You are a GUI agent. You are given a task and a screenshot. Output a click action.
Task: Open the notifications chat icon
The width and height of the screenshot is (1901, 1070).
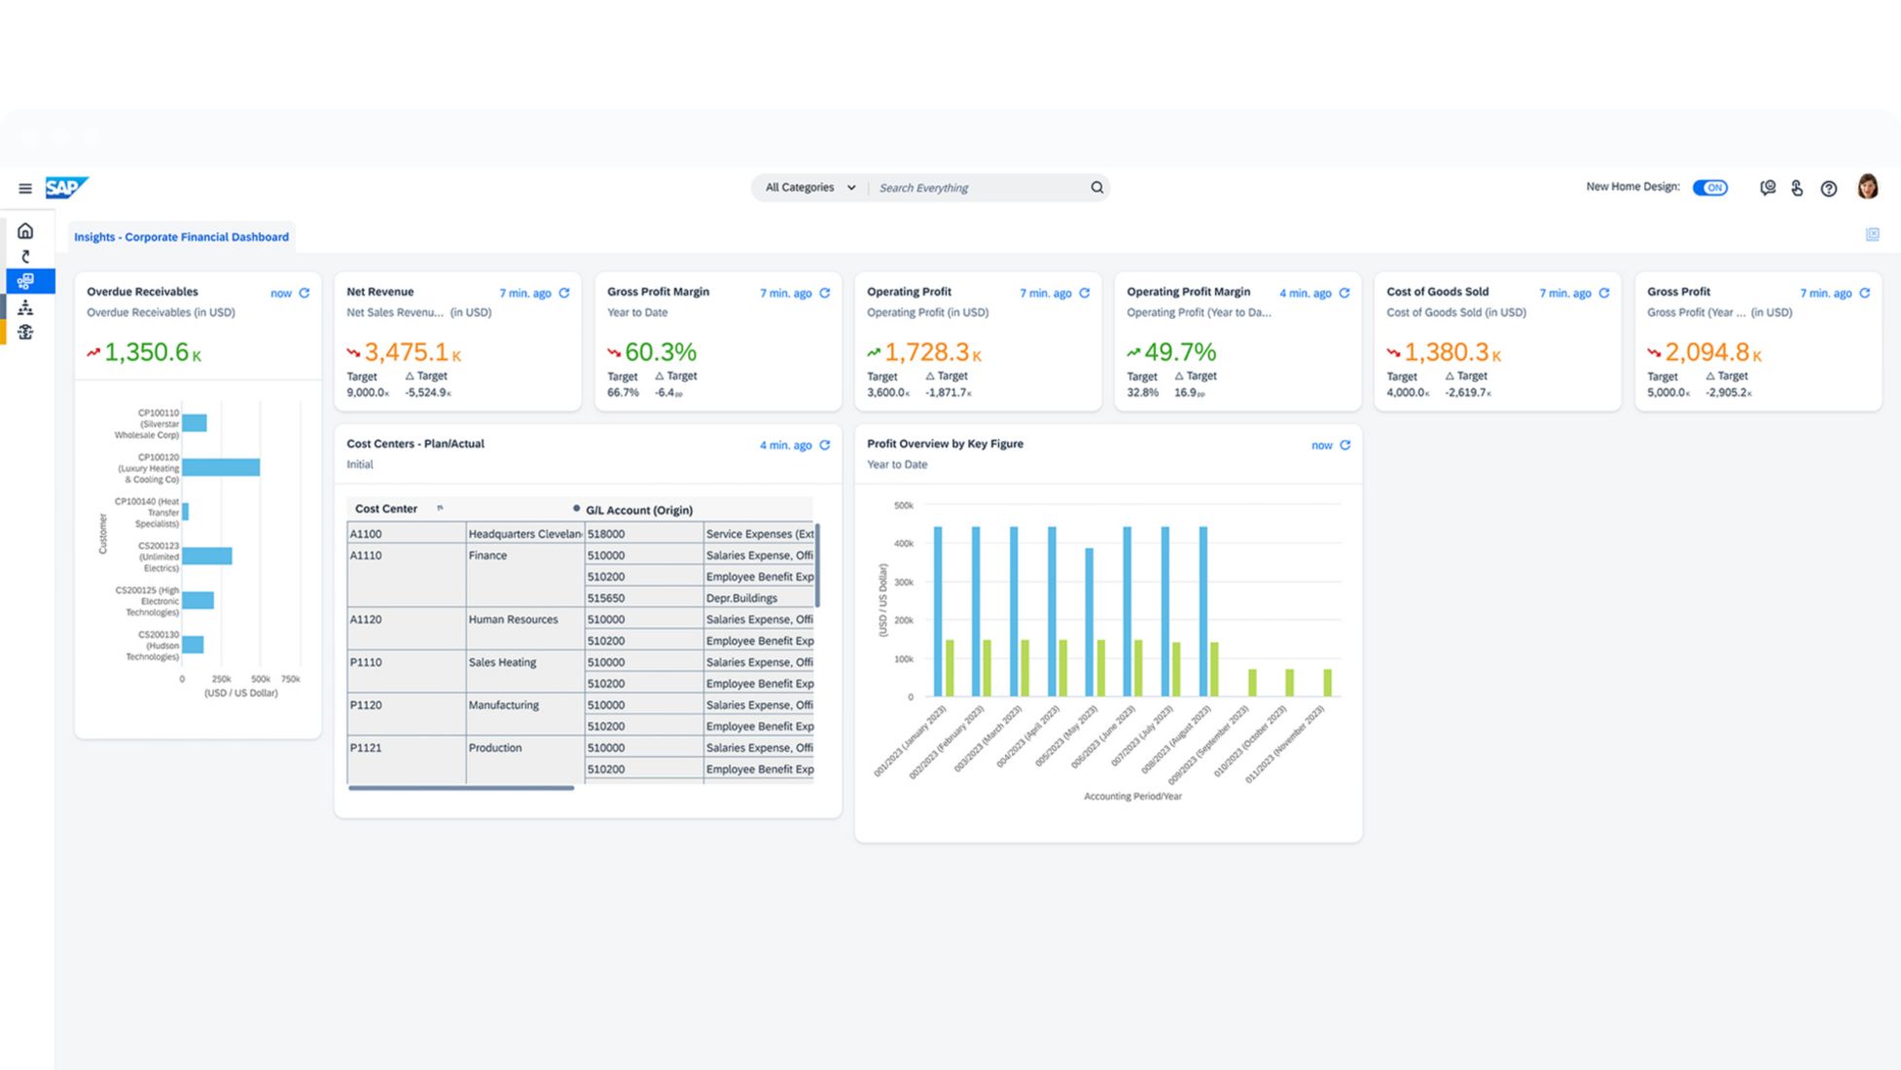(x=1768, y=188)
